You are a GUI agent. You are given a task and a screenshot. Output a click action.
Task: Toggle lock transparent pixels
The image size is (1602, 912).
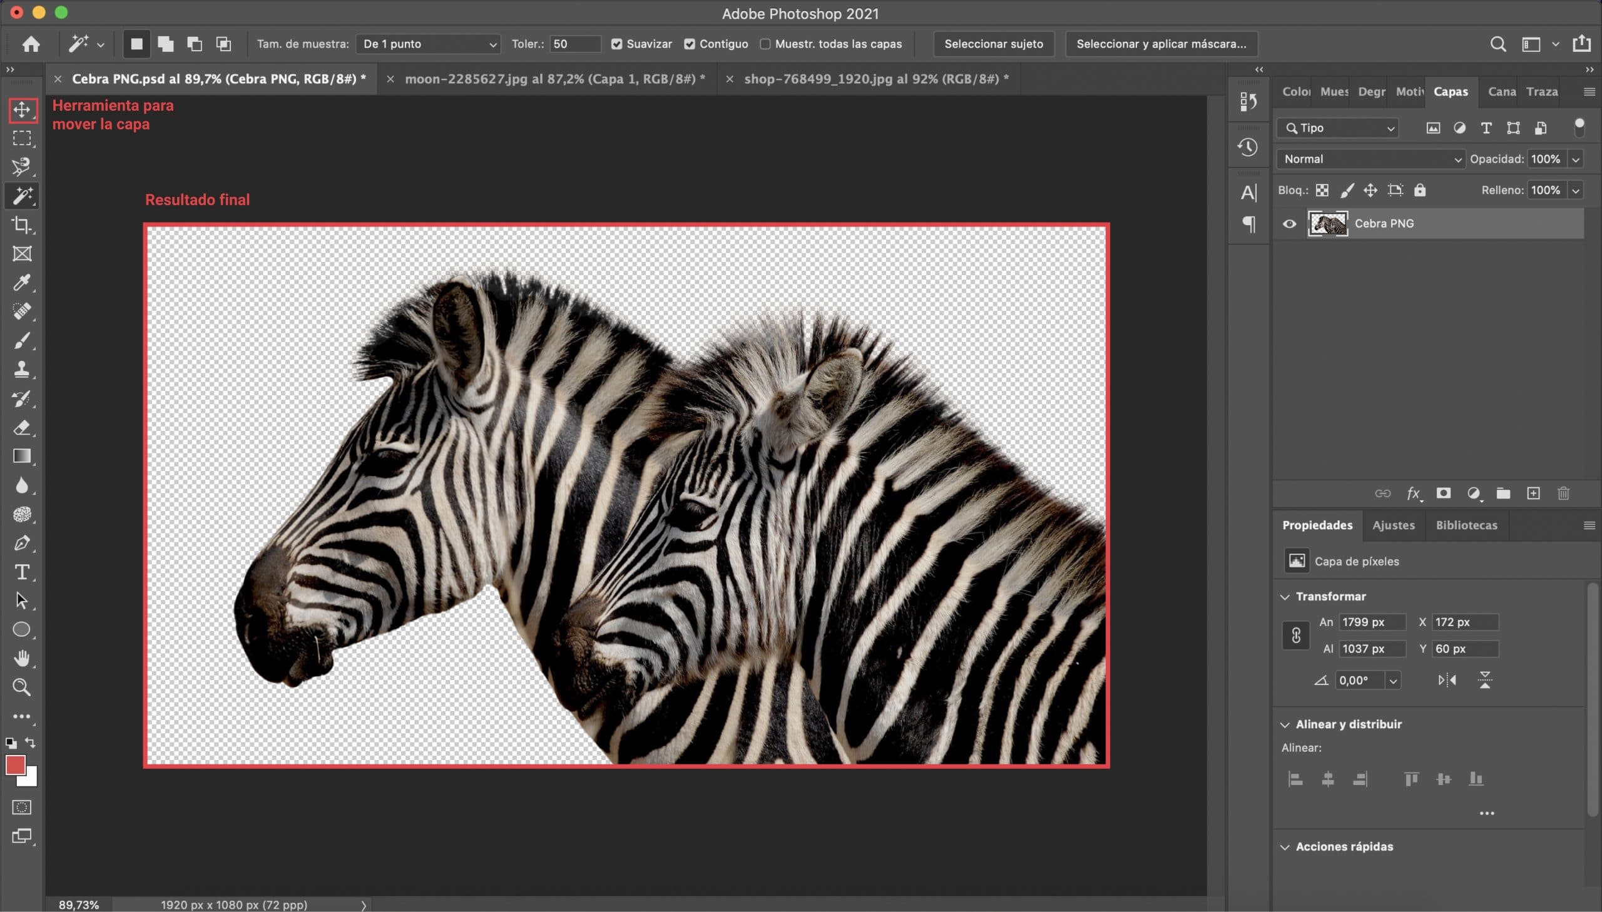(1322, 190)
